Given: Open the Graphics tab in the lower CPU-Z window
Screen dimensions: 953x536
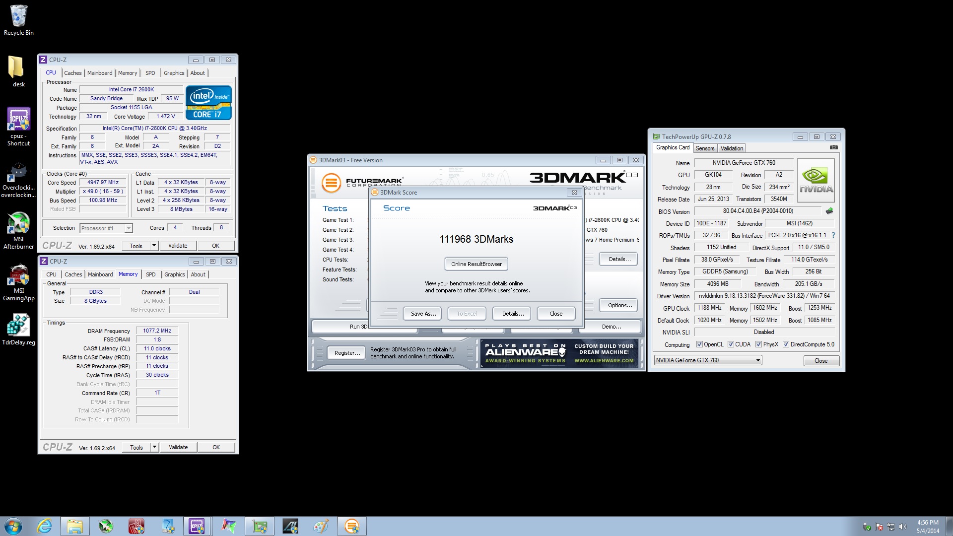Looking at the screenshot, I should click(175, 274).
